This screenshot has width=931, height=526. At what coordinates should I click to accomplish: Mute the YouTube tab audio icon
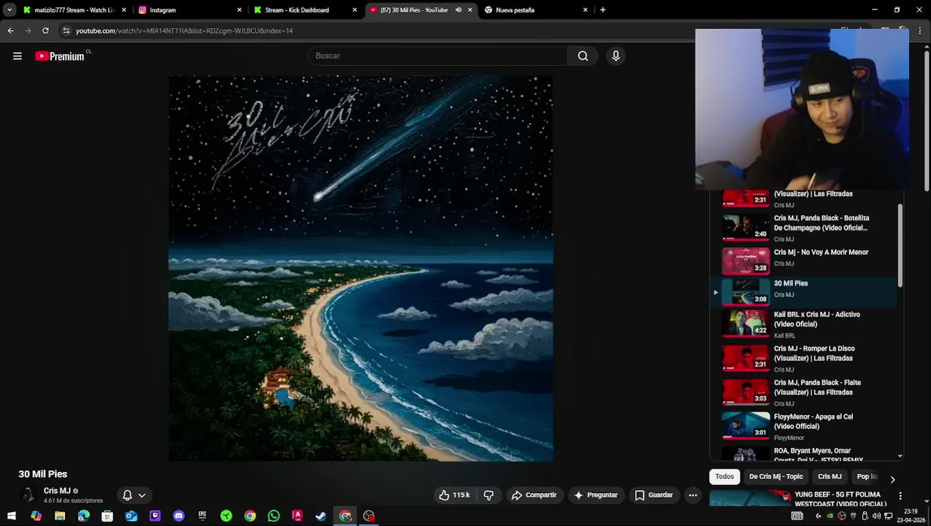tap(458, 9)
